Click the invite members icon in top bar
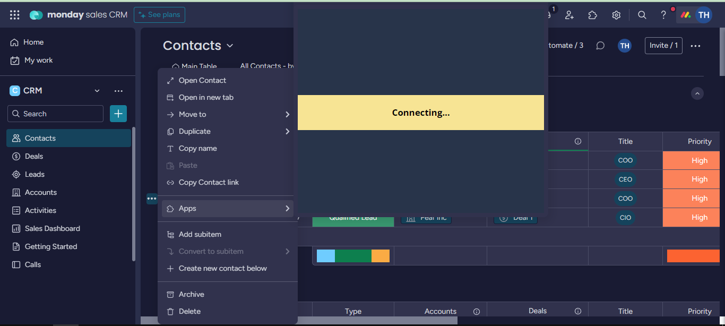The height and width of the screenshot is (326, 725). [x=569, y=15]
